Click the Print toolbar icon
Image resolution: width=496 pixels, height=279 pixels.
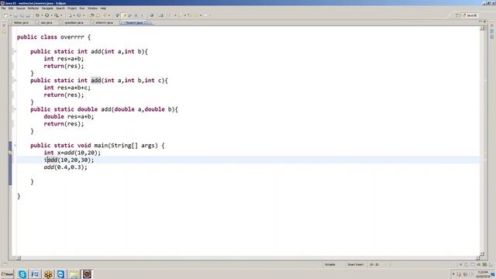(28, 15)
